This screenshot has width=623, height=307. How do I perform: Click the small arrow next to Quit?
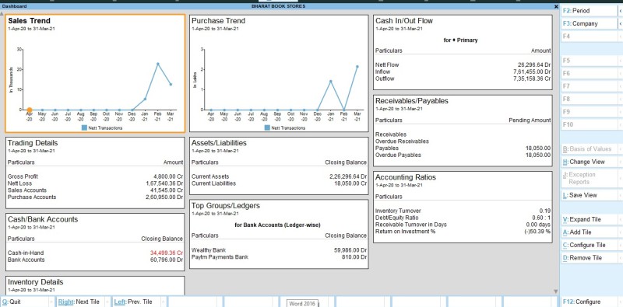51,302
